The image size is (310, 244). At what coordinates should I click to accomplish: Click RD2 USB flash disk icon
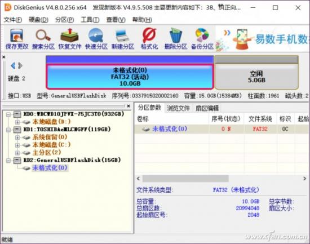(17, 160)
